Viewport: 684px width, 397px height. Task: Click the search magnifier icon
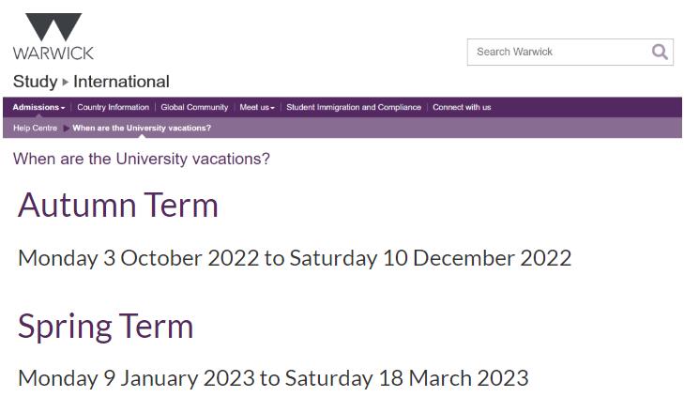[659, 52]
